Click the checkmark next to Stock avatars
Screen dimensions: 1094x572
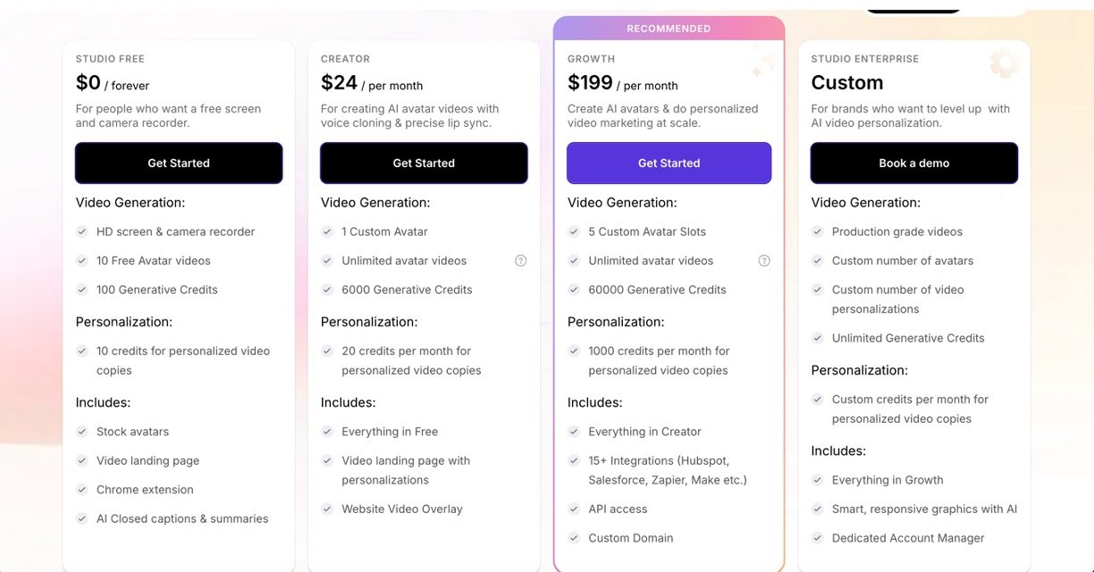click(82, 432)
